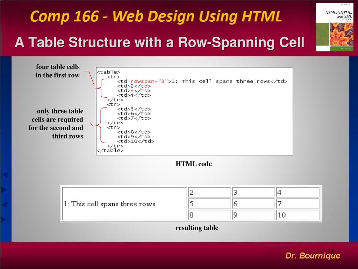
Task: Click the opening <table> tag line
Action: pyautogui.click(x=108, y=72)
